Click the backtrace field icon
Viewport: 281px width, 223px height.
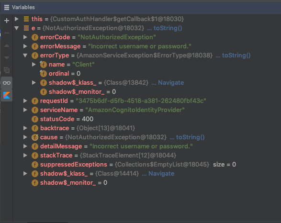pyautogui.click(x=35, y=128)
